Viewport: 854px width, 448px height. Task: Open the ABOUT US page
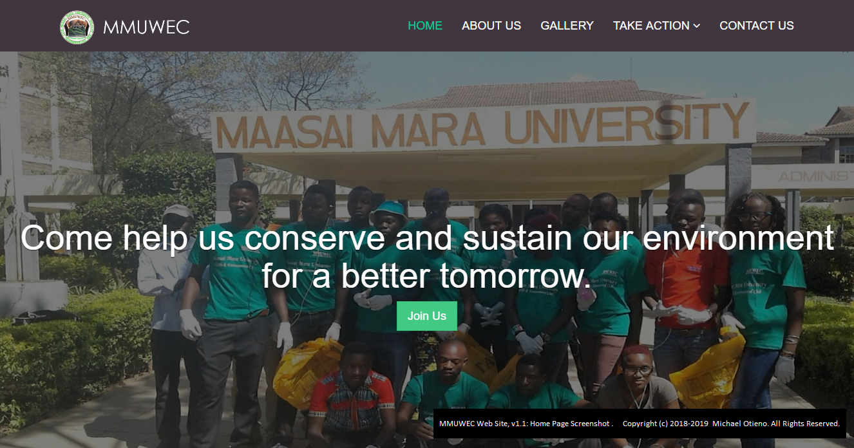point(491,26)
